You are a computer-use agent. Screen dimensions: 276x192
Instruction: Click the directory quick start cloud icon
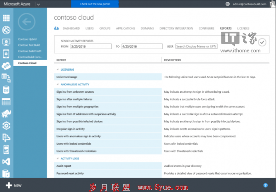(x=57, y=28)
